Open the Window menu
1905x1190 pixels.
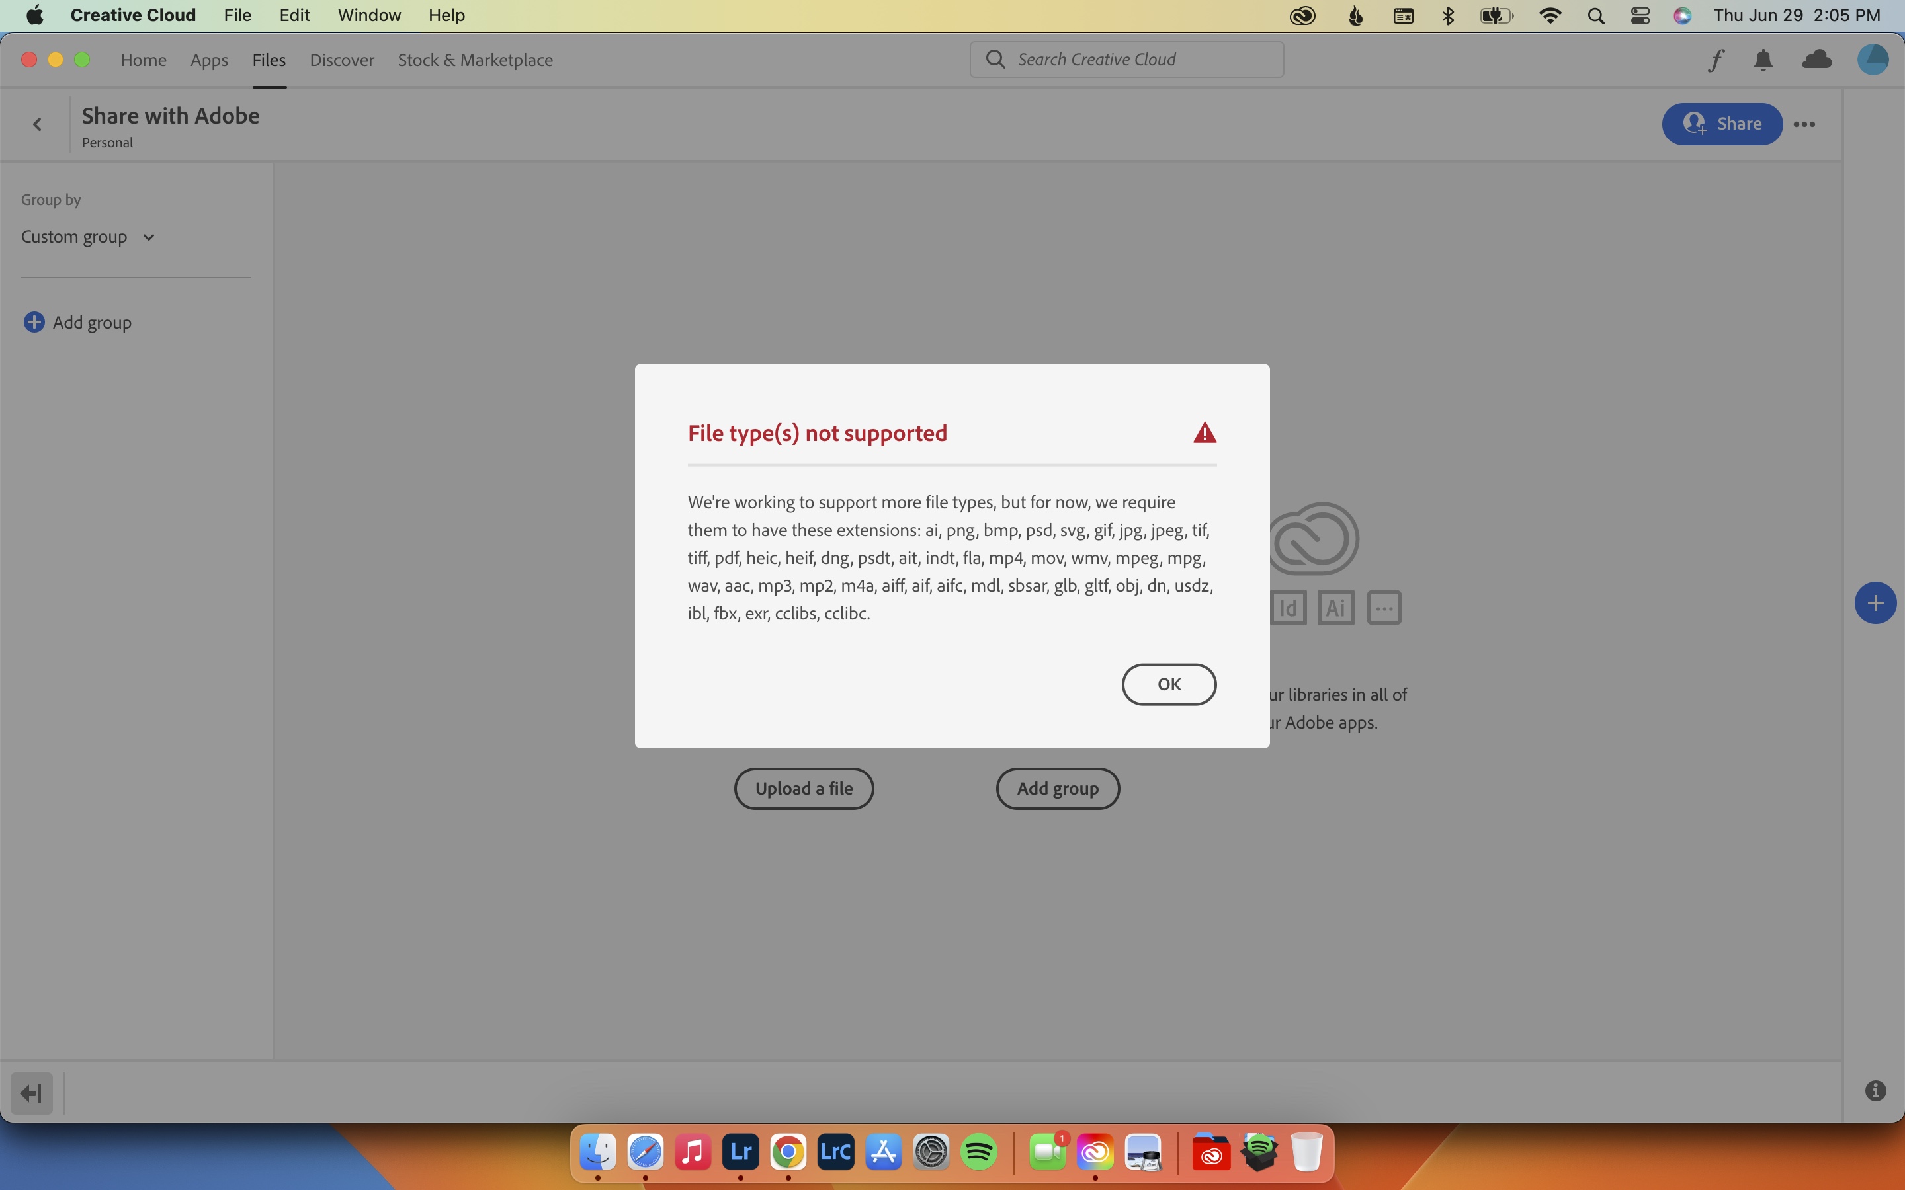(x=368, y=15)
